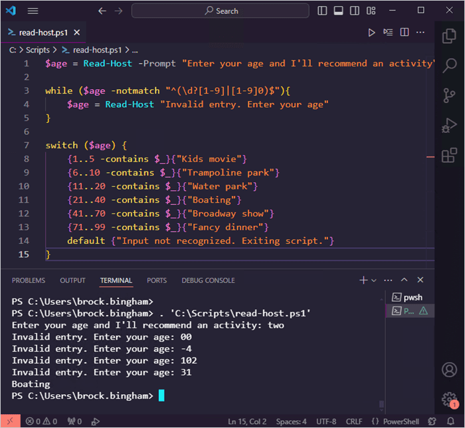465x428 pixels.
Task: Open the Explorer view in activity bar
Action: 449,36
